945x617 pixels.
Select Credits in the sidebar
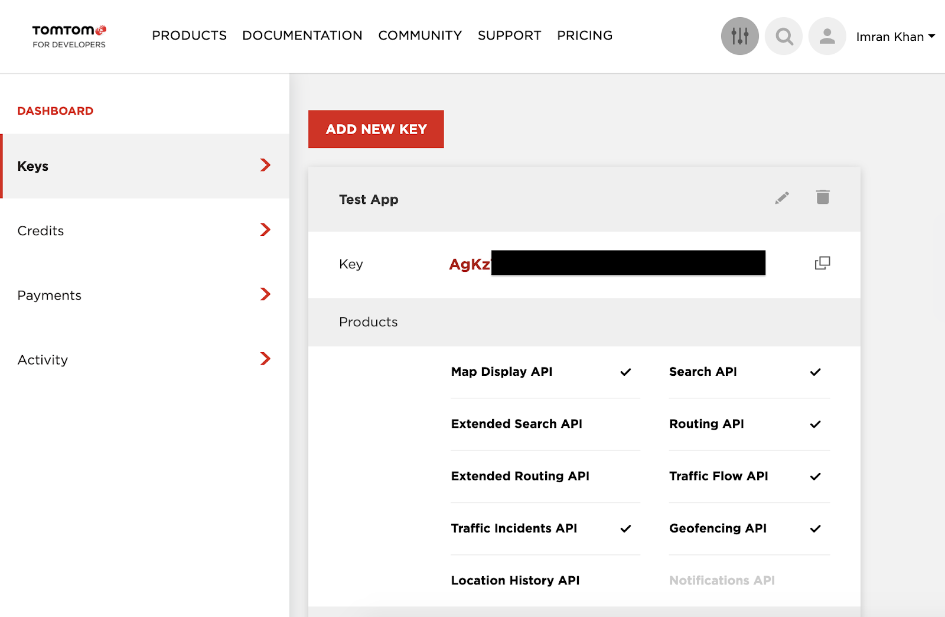(x=145, y=230)
